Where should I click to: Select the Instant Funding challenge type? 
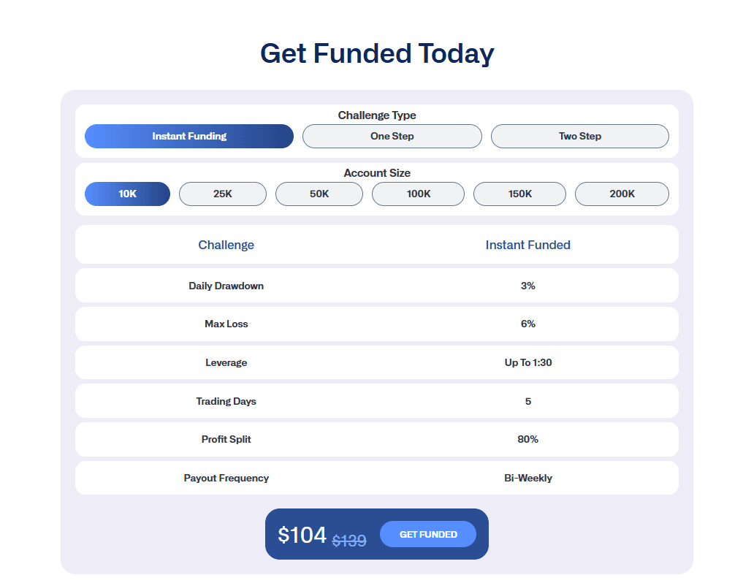click(188, 136)
